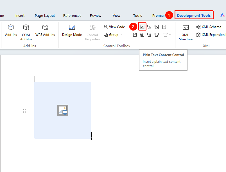The image size is (226, 172).
Task: Click View Code in Control Toolbox
Action: pyautogui.click(x=114, y=27)
